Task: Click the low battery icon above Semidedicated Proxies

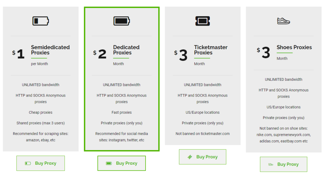Action: click(40, 21)
